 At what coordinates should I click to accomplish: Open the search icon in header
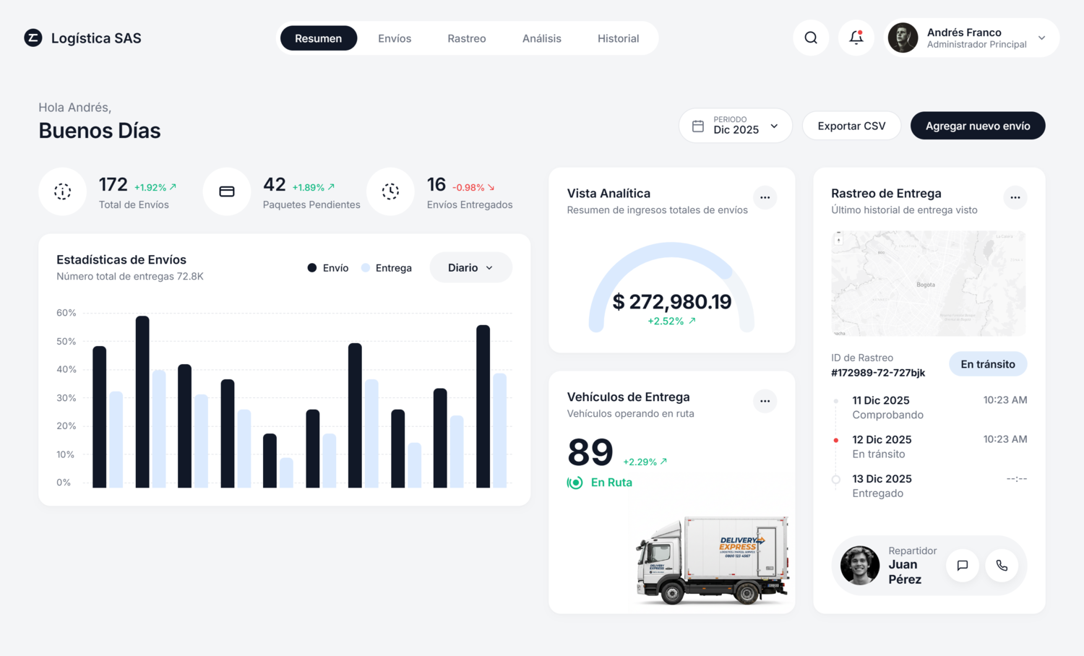(811, 38)
